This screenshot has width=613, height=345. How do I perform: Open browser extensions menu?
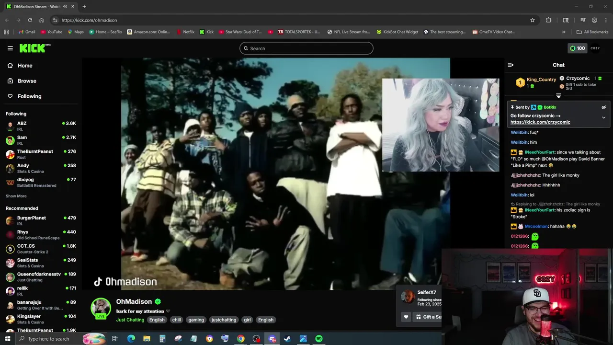(549, 20)
